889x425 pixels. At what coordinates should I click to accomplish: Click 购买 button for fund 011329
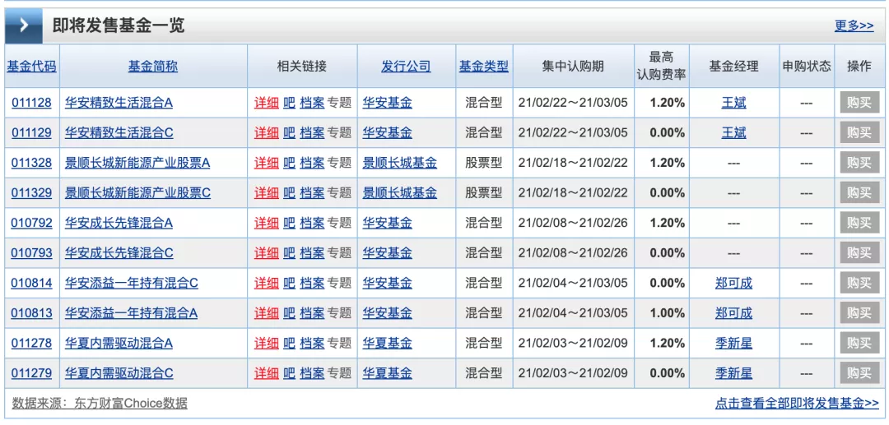[x=859, y=193]
